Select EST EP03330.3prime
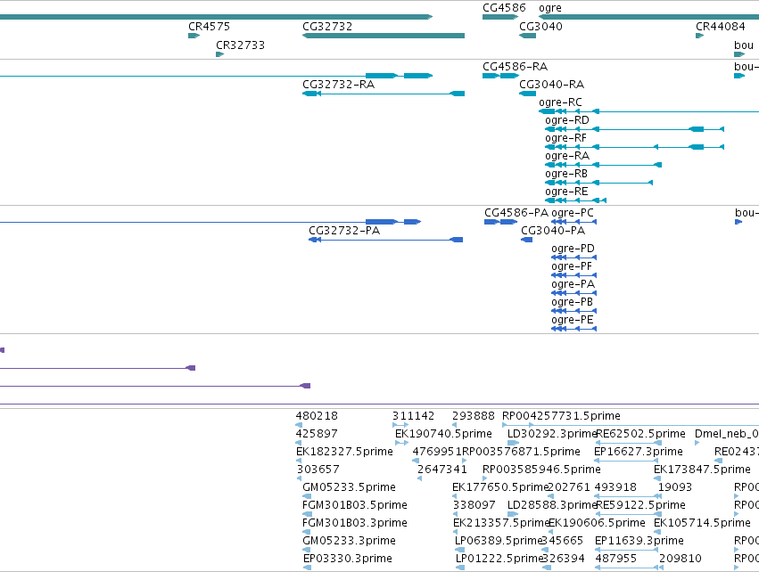This screenshot has height=572, width=759. point(348,559)
